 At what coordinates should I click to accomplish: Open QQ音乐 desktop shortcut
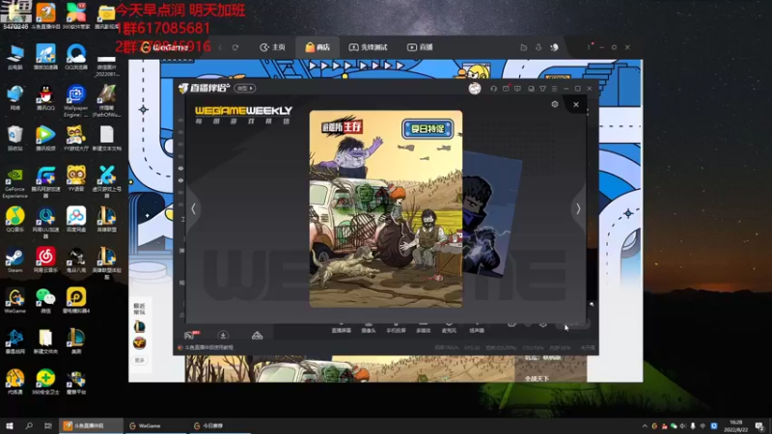click(x=15, y=220)
